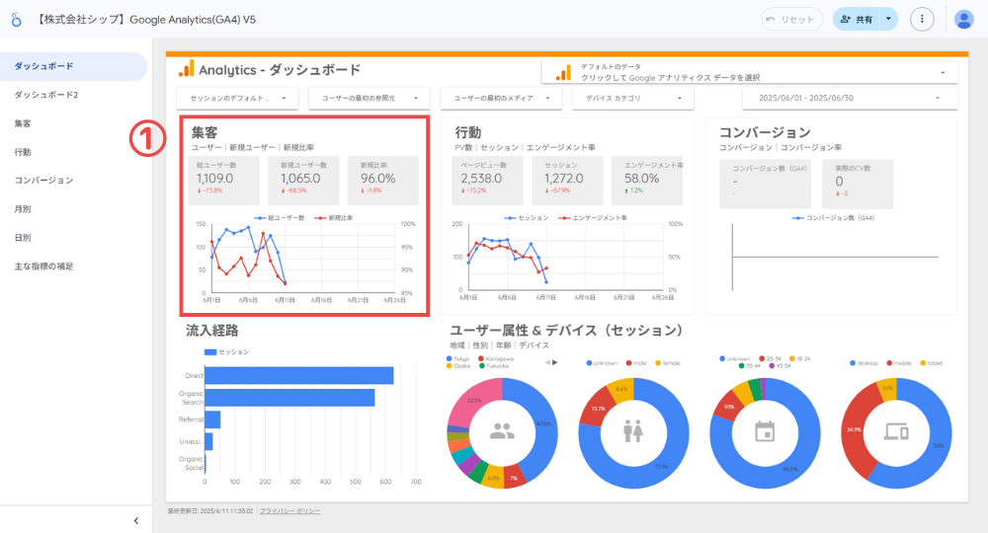Click the コンバージョン数 (GA4) chart legend entry

click(x=834, y=218)
